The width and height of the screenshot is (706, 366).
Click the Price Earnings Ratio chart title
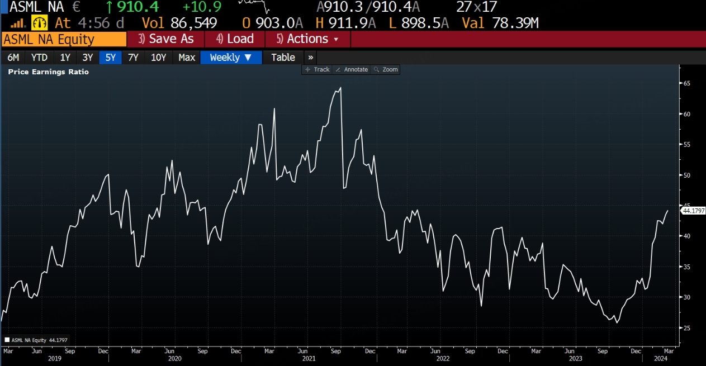pyautogui.click(x=48, y=72)
